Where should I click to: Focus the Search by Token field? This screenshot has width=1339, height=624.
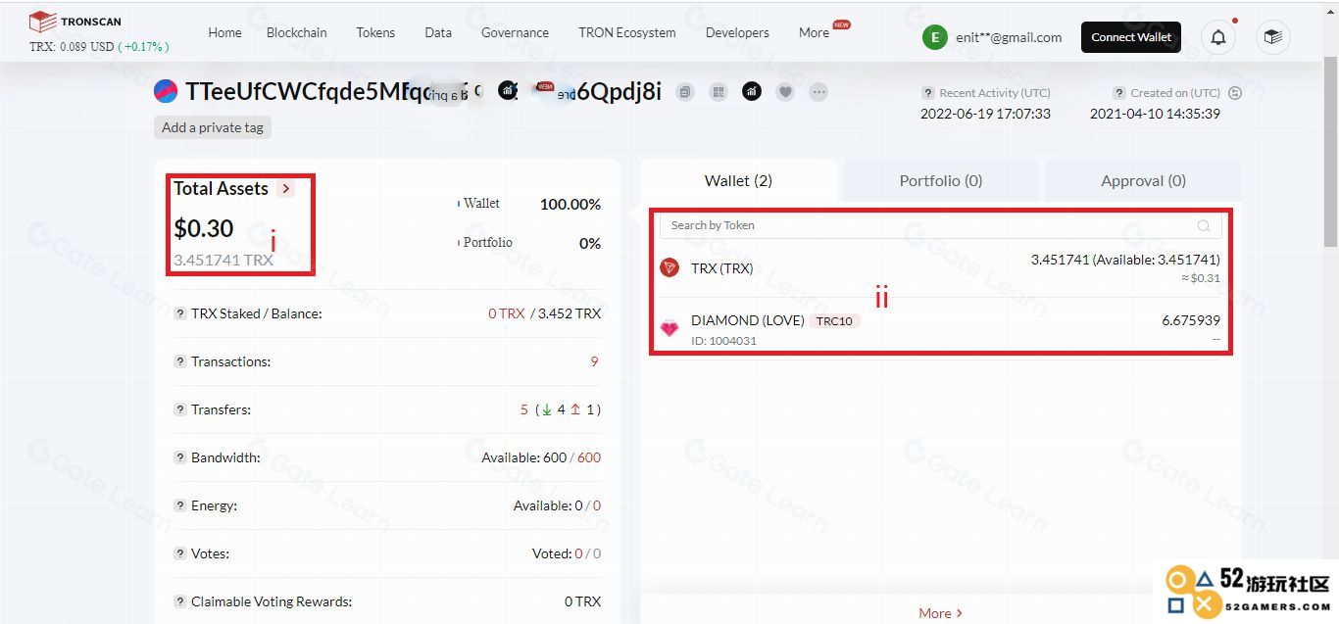(940, 225)
